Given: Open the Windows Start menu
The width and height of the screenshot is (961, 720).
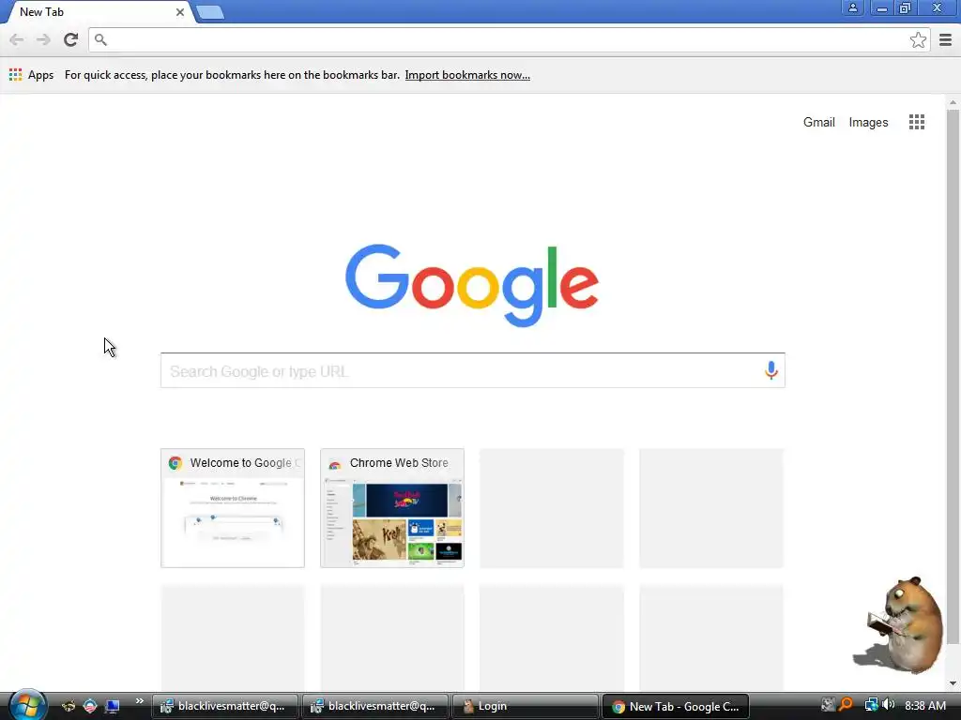Looking at the screenshot, I should (27, 705).
